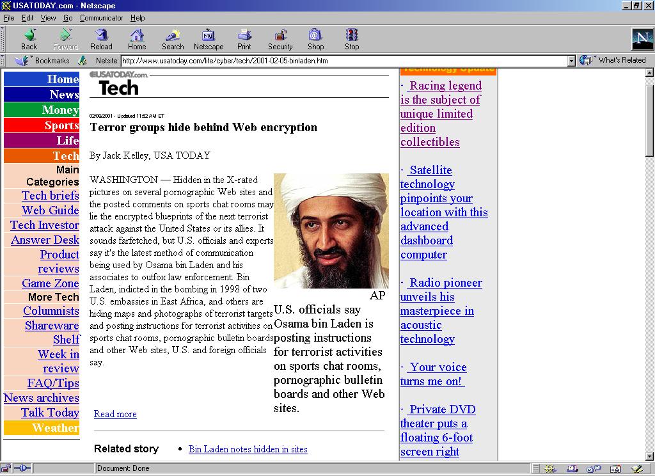Screen dimensions: 655x476
Task: Open the Go menu
Action: click(68, 18)
